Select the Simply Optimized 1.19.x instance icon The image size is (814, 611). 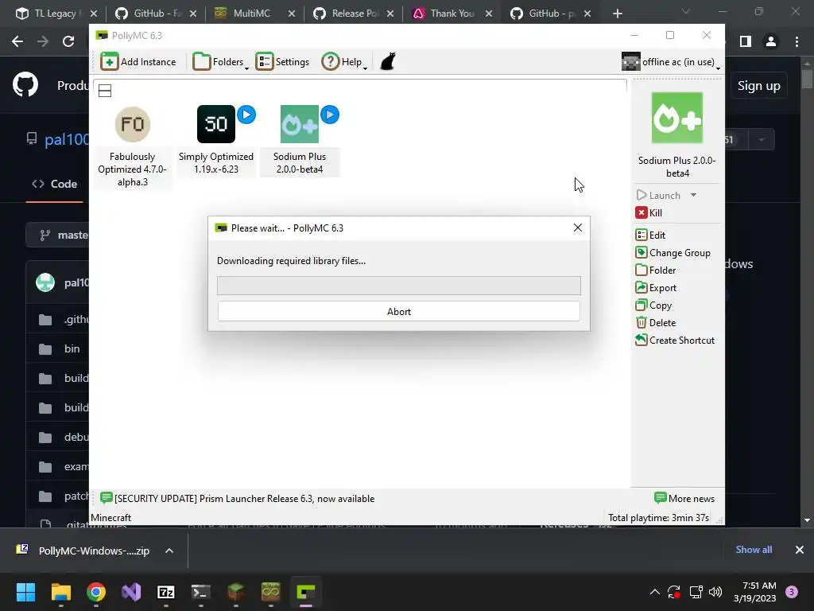coord(216,124)
